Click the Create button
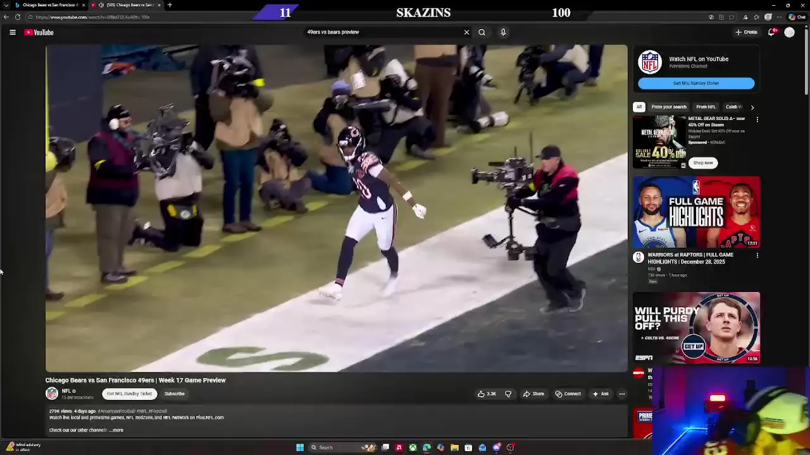This screenshot has height=455, width=810. (x=747, y=32)
